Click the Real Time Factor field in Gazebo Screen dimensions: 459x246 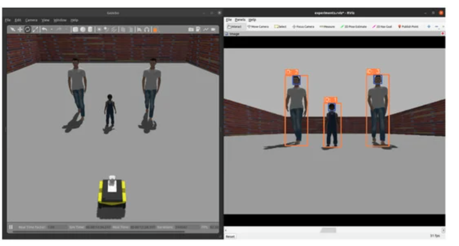point(57,227)
